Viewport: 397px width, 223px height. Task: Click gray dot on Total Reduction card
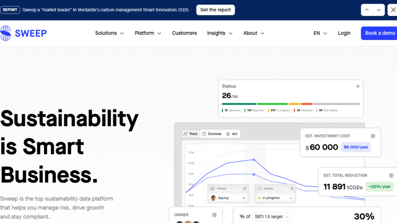point(391,175)
